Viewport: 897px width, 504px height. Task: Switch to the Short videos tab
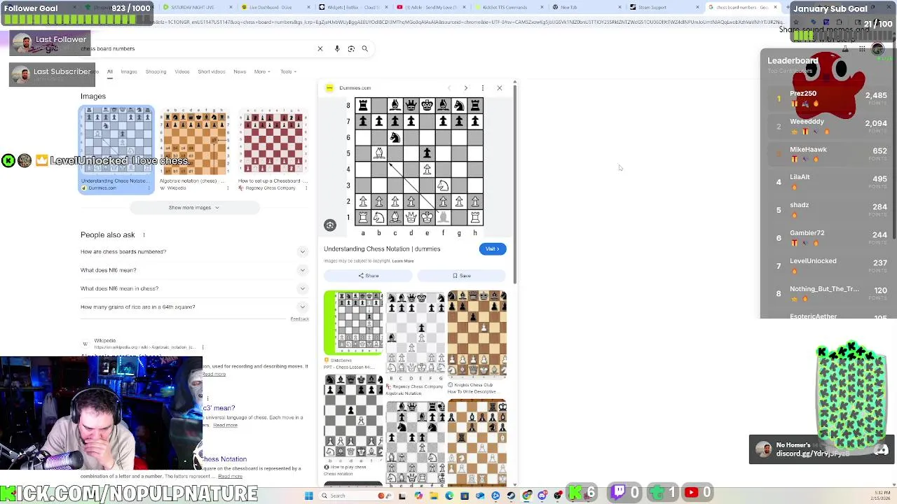212,71
